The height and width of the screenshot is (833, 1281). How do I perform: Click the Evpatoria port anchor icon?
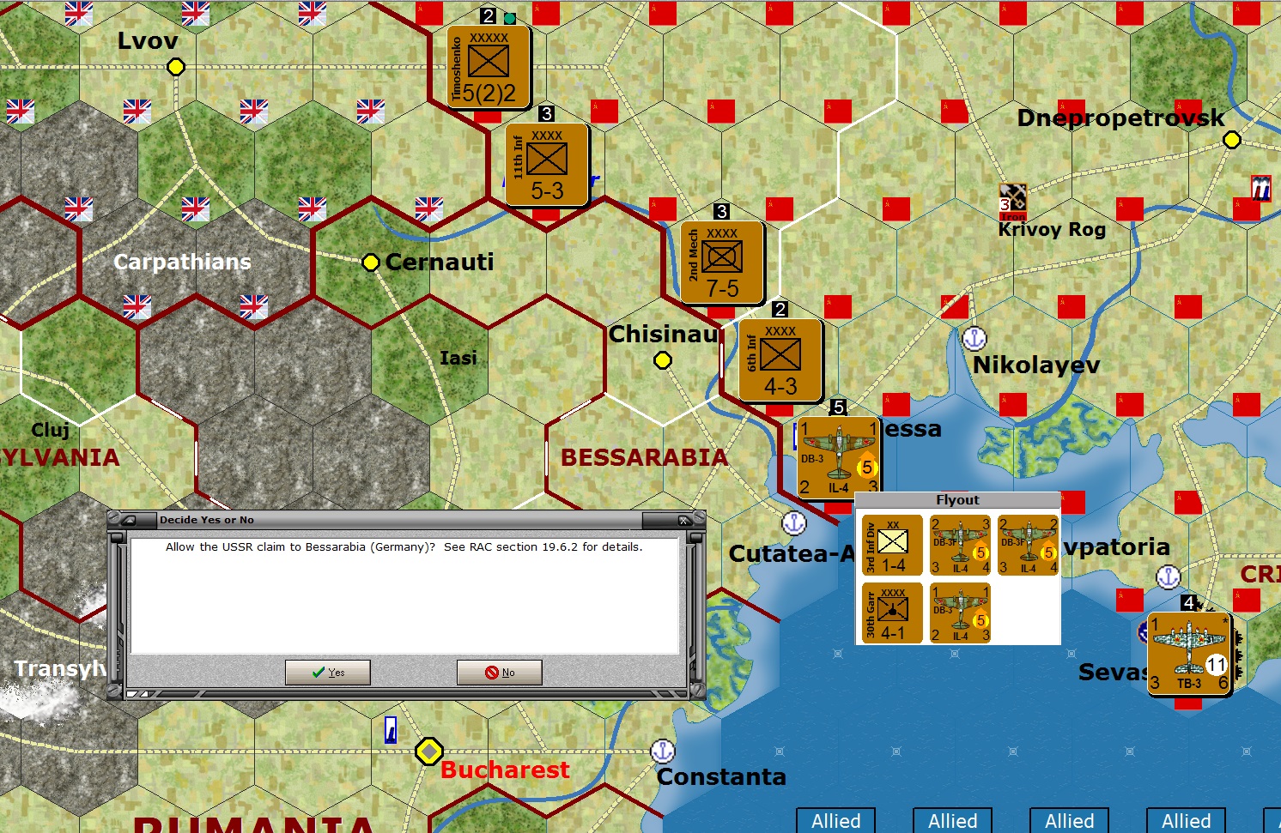[1169, 576]
